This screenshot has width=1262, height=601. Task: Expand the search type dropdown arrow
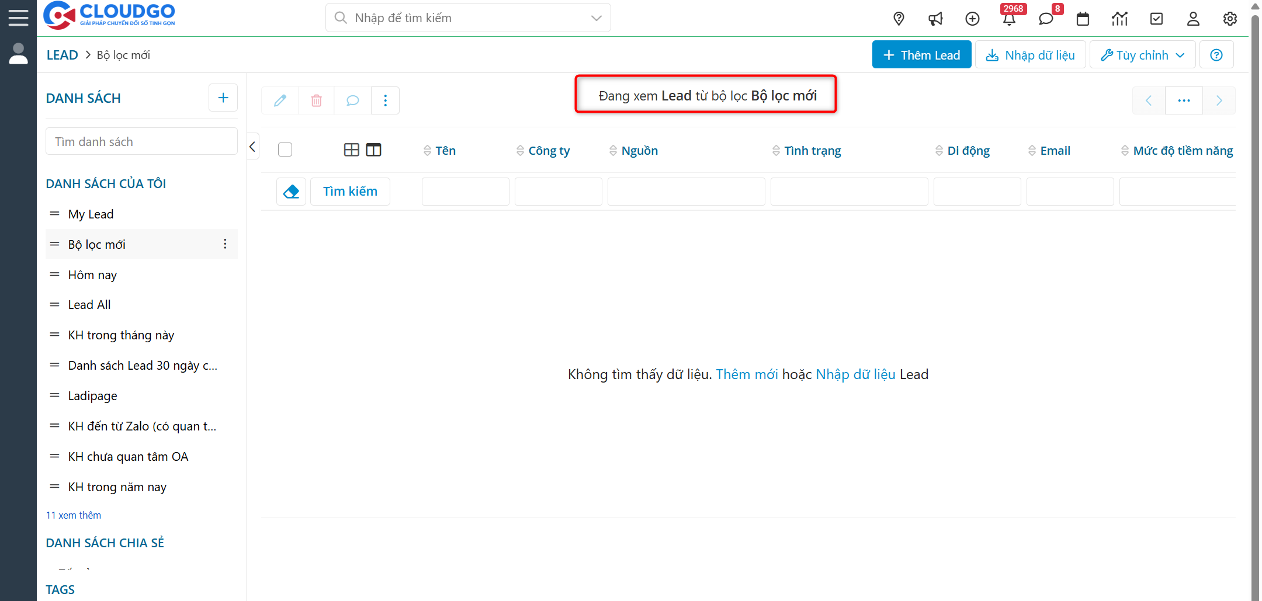pos(596,18)
